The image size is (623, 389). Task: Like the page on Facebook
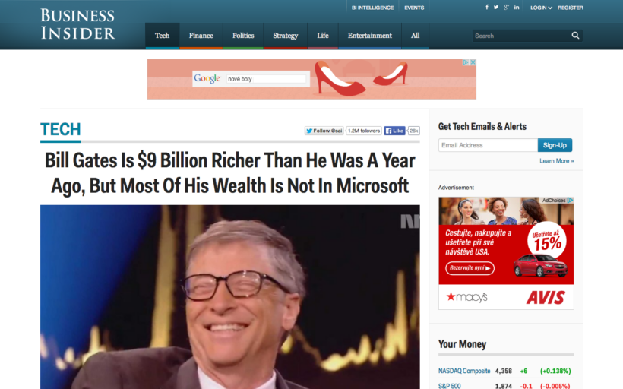pos(394,131)
